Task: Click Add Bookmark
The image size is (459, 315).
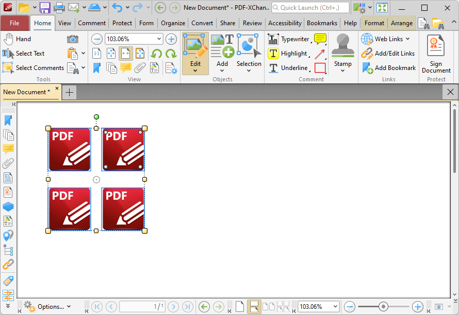Action: click(x=389, y=68)
